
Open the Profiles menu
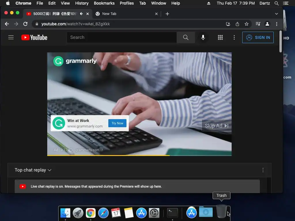pos(127,3)
